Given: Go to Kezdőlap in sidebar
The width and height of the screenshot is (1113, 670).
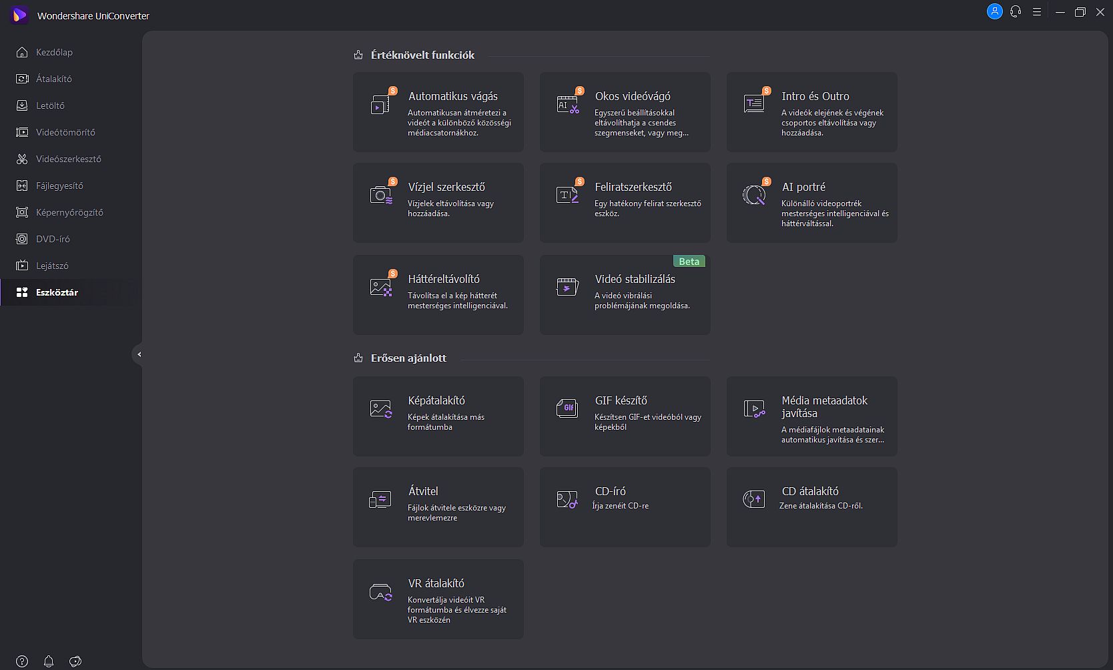Looking at the screenshot, I should pos(54,52).
